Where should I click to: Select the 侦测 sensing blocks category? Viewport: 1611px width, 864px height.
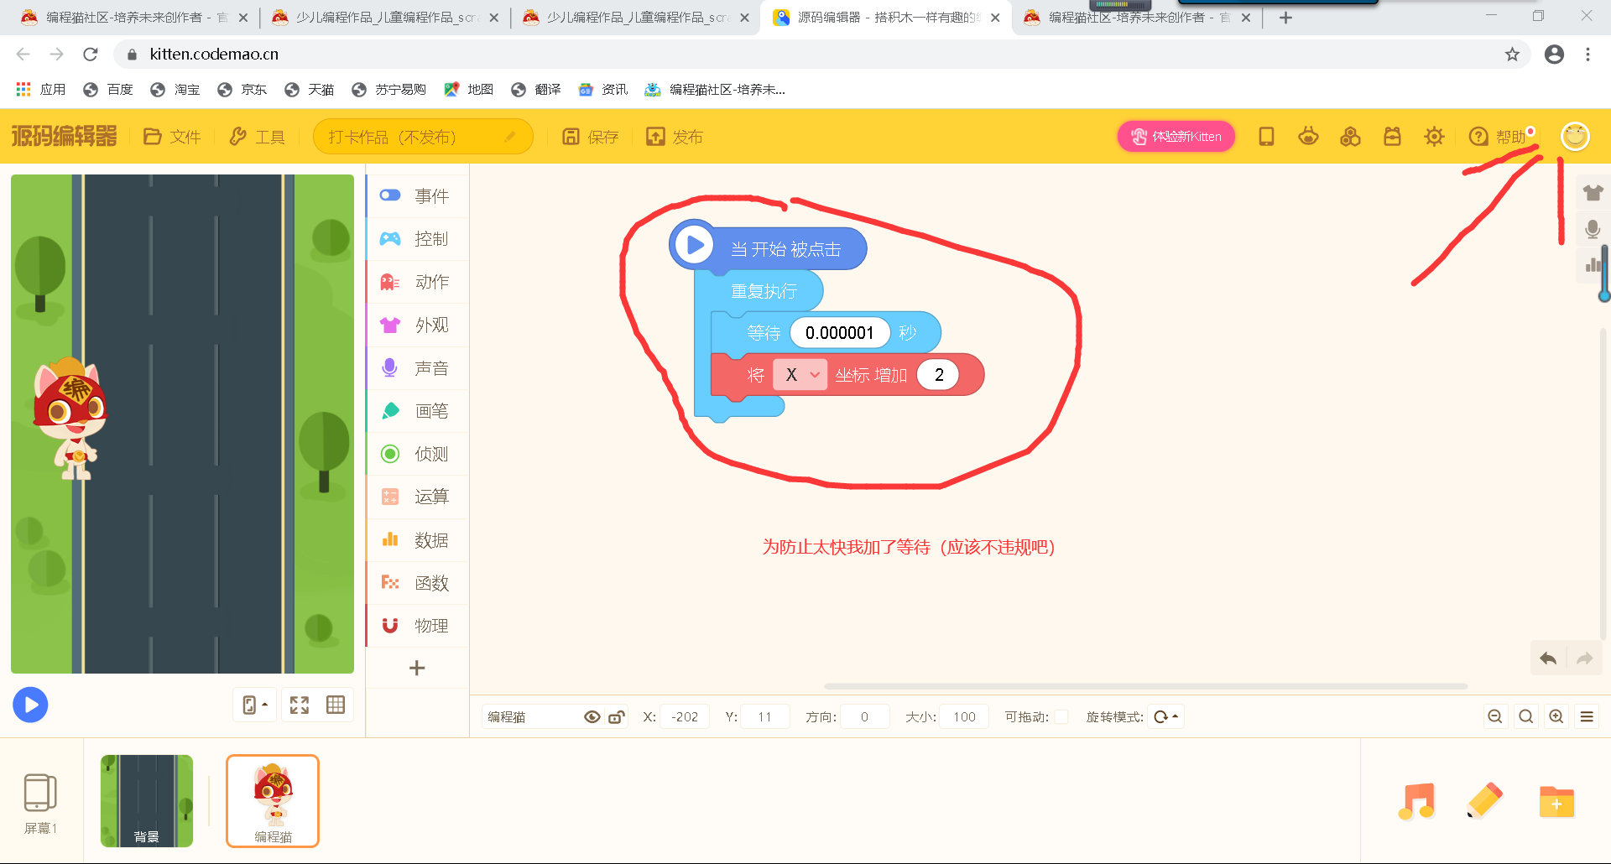[417, 454]
